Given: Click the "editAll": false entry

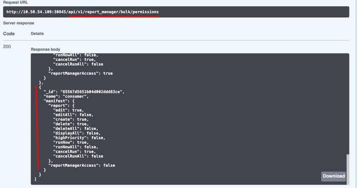Looking at the screenshot, I should [x=73, y=115].
